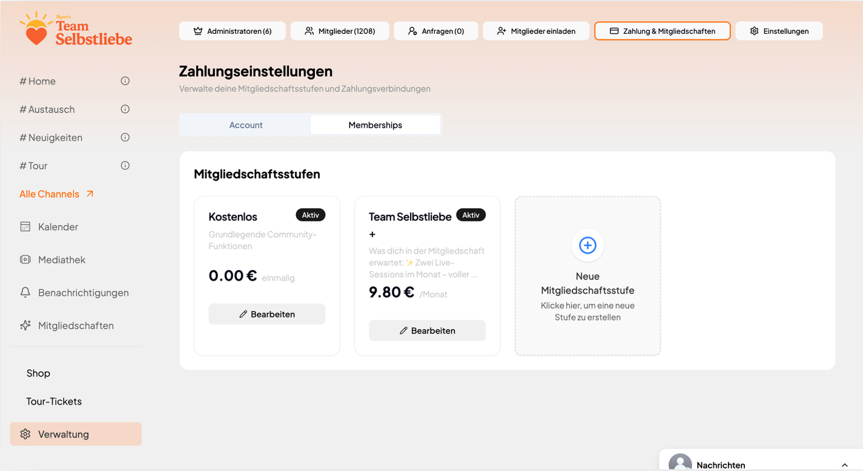This screenshot has width=863, height=471.
Task: Edit the Kostenlos membership tier
Action: [x=266, y=314]
